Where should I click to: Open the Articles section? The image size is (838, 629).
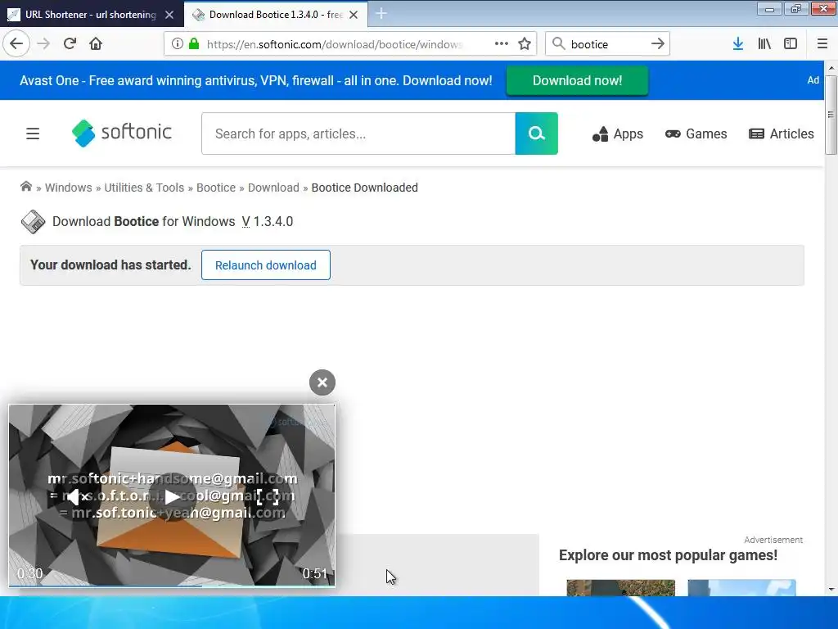[x=782, y=133]
